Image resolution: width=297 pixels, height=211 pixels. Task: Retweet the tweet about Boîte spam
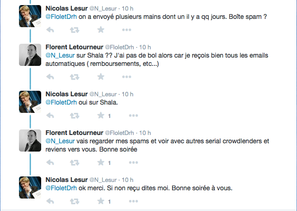point(74,30)
